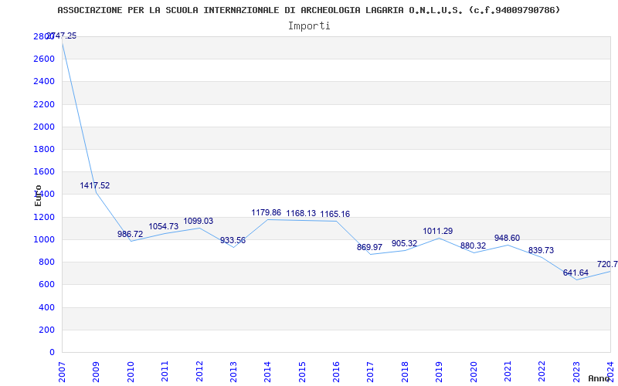Click the 1099.03 data label

point(199,221)
